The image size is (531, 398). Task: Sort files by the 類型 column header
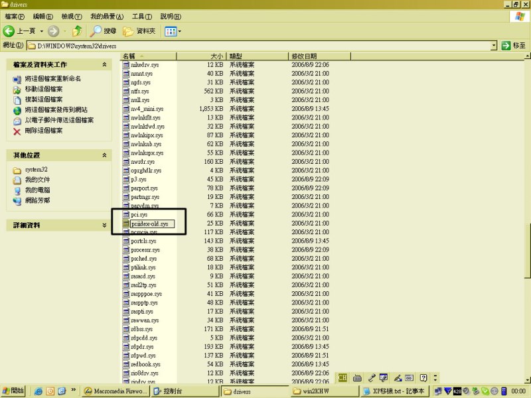[258, 56]
